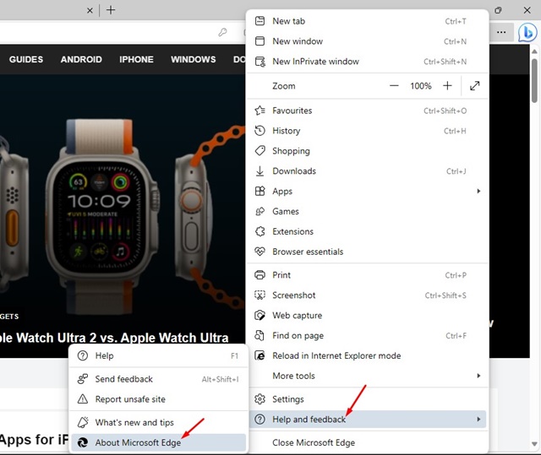The height and width of the screenshot is (455, 541).
Task: Click the Shopping tag icon
Action: coord(260,151)
